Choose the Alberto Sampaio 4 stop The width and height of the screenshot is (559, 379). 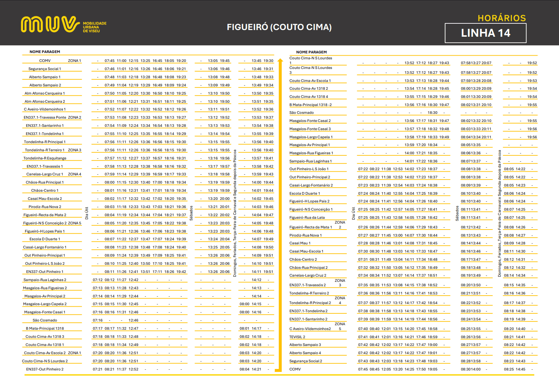coord(305,353)
